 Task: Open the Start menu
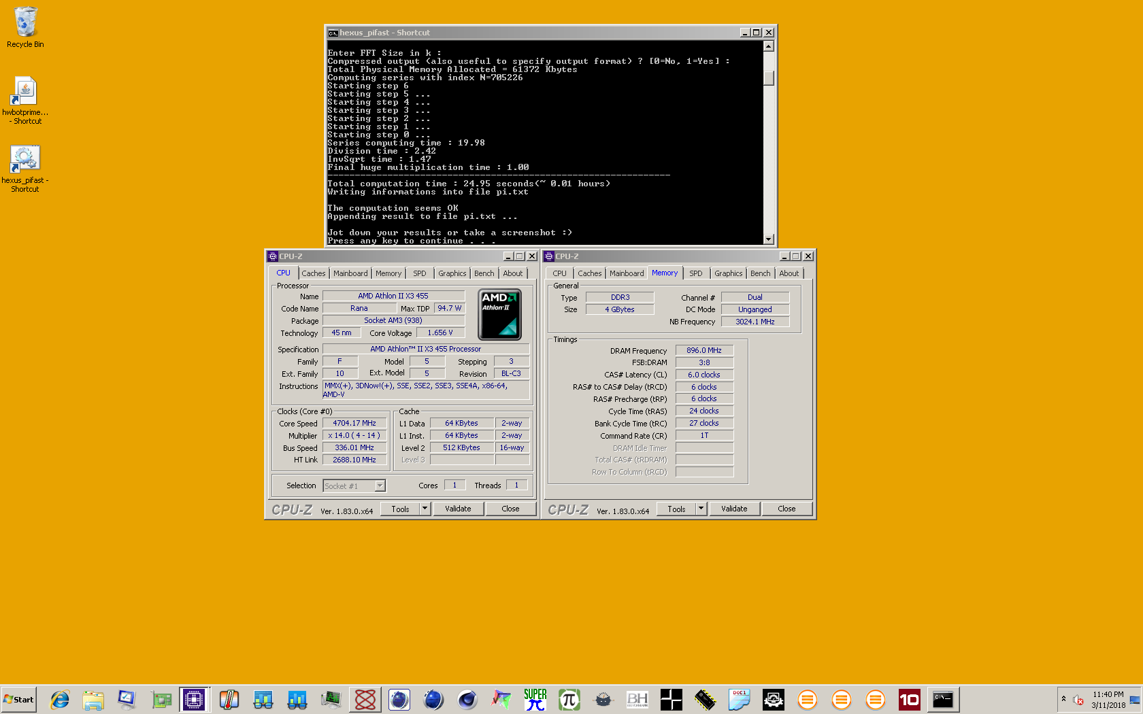tap(18, 699)
